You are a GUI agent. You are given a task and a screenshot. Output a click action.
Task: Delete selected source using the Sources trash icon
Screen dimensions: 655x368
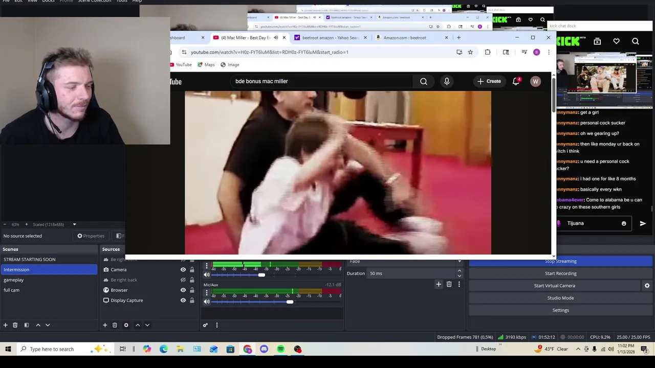coord(115,325)
